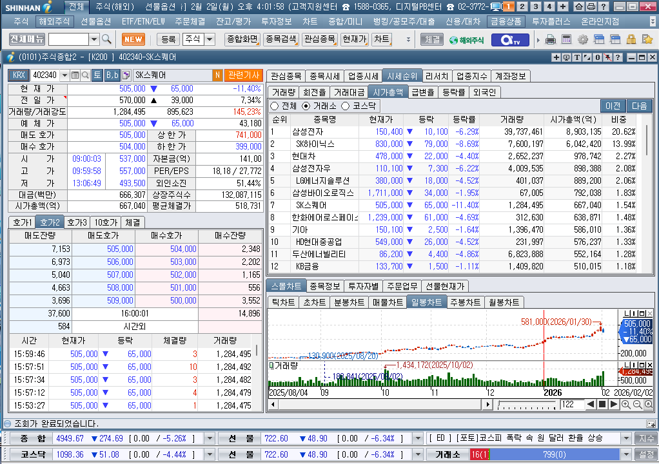The width and height of the screenshot is (659, 464).
Task: Click the αTV broadcast icon
Action: (511, 40)
